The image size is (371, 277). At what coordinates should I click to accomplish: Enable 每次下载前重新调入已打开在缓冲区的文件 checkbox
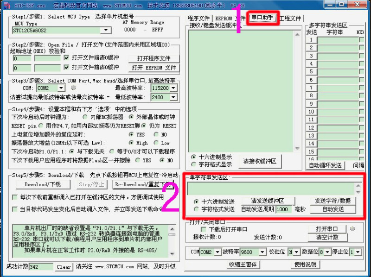click(x=15, y=197)
